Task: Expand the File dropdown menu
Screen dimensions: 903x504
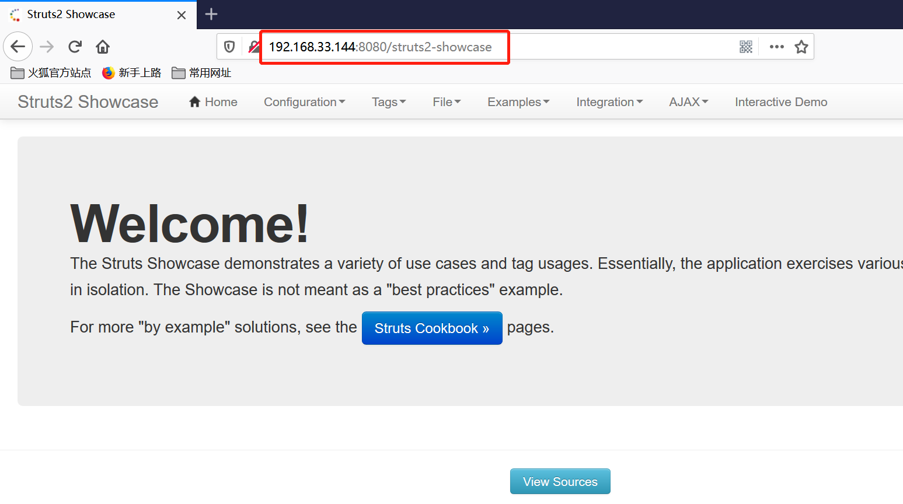Action: click(447, 102)
